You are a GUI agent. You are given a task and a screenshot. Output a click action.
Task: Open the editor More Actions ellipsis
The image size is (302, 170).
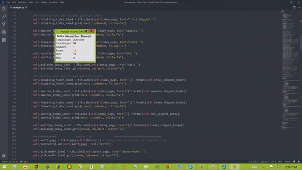point(299,8)
